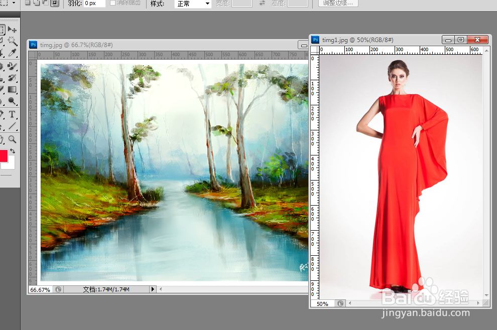Screen dimensions: 497x330
Task: Select the Eyedropper tool
Action: (x=12, y=53)
